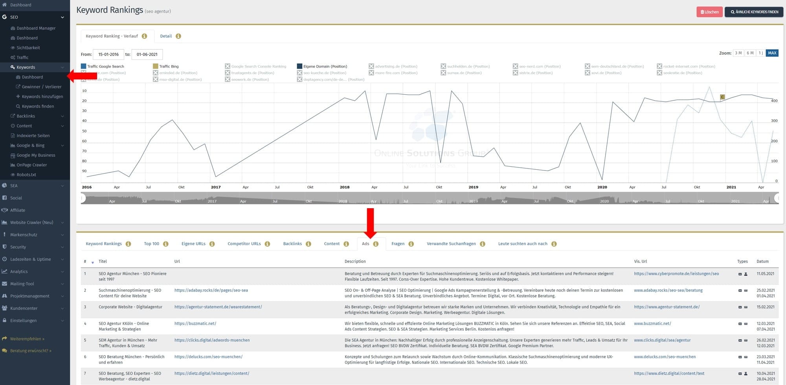Enable seo-nerd.com (Position) series
Image resolution: width=786 pixels, height=385 pixels.
pyautogui.click(x=537, y=66)
